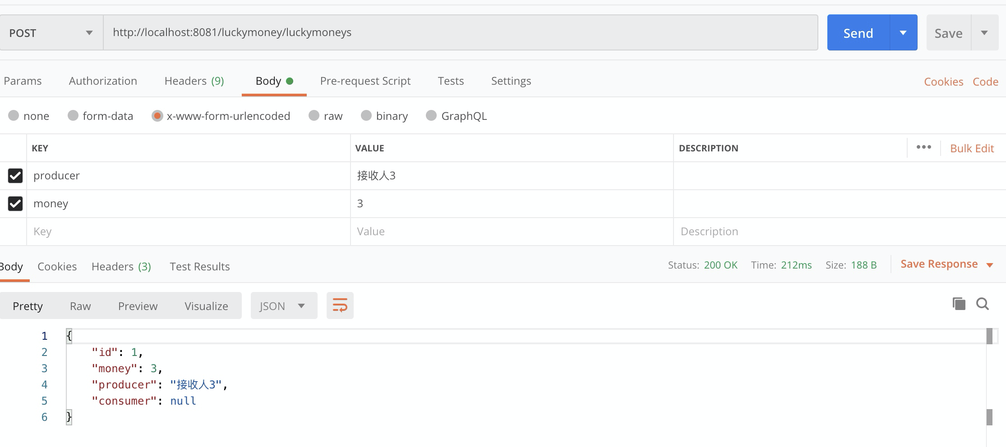Switch response view to Preview
The image size is (1006, 447).
138,306
